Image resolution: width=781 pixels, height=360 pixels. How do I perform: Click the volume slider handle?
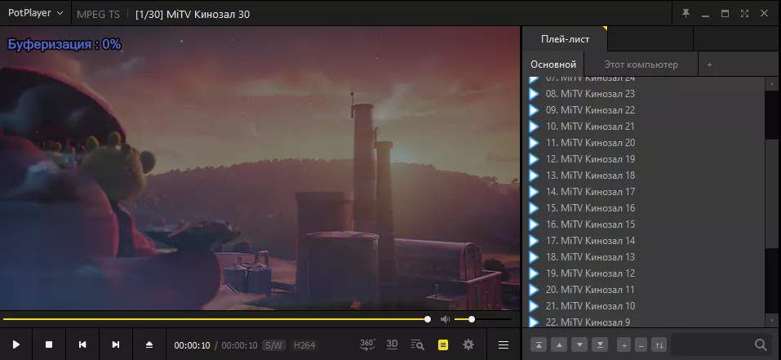472,319
